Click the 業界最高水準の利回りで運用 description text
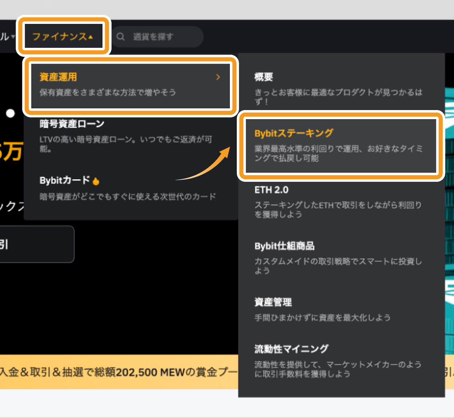 click(338, 153)
